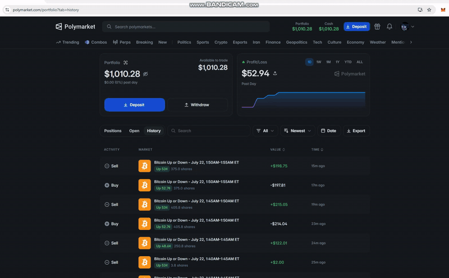Screen dimensions: 449x278
Task: Select the 1M profit/loss range
Action: coord(328,62)
